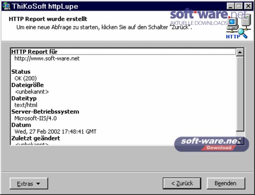The image size is (255, 195).
Task: Go back with the Zurück button
Action: point(182,183)
